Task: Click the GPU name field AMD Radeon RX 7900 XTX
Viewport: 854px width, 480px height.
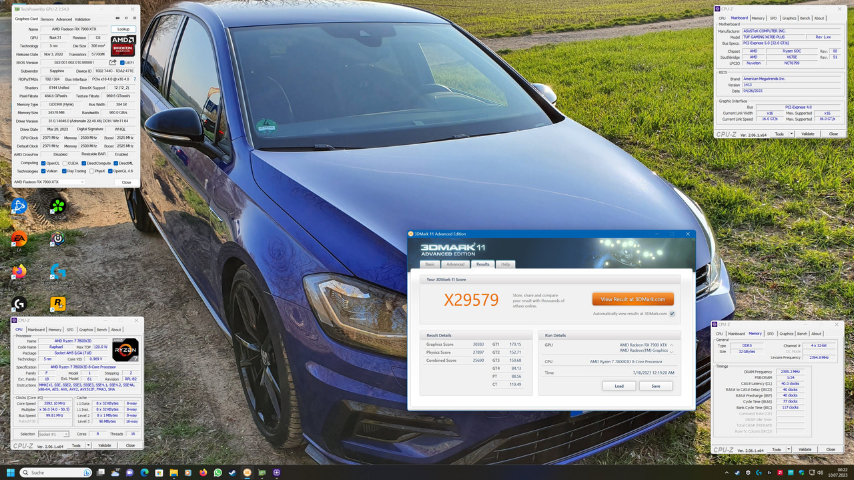Action: tap(74, 29)
